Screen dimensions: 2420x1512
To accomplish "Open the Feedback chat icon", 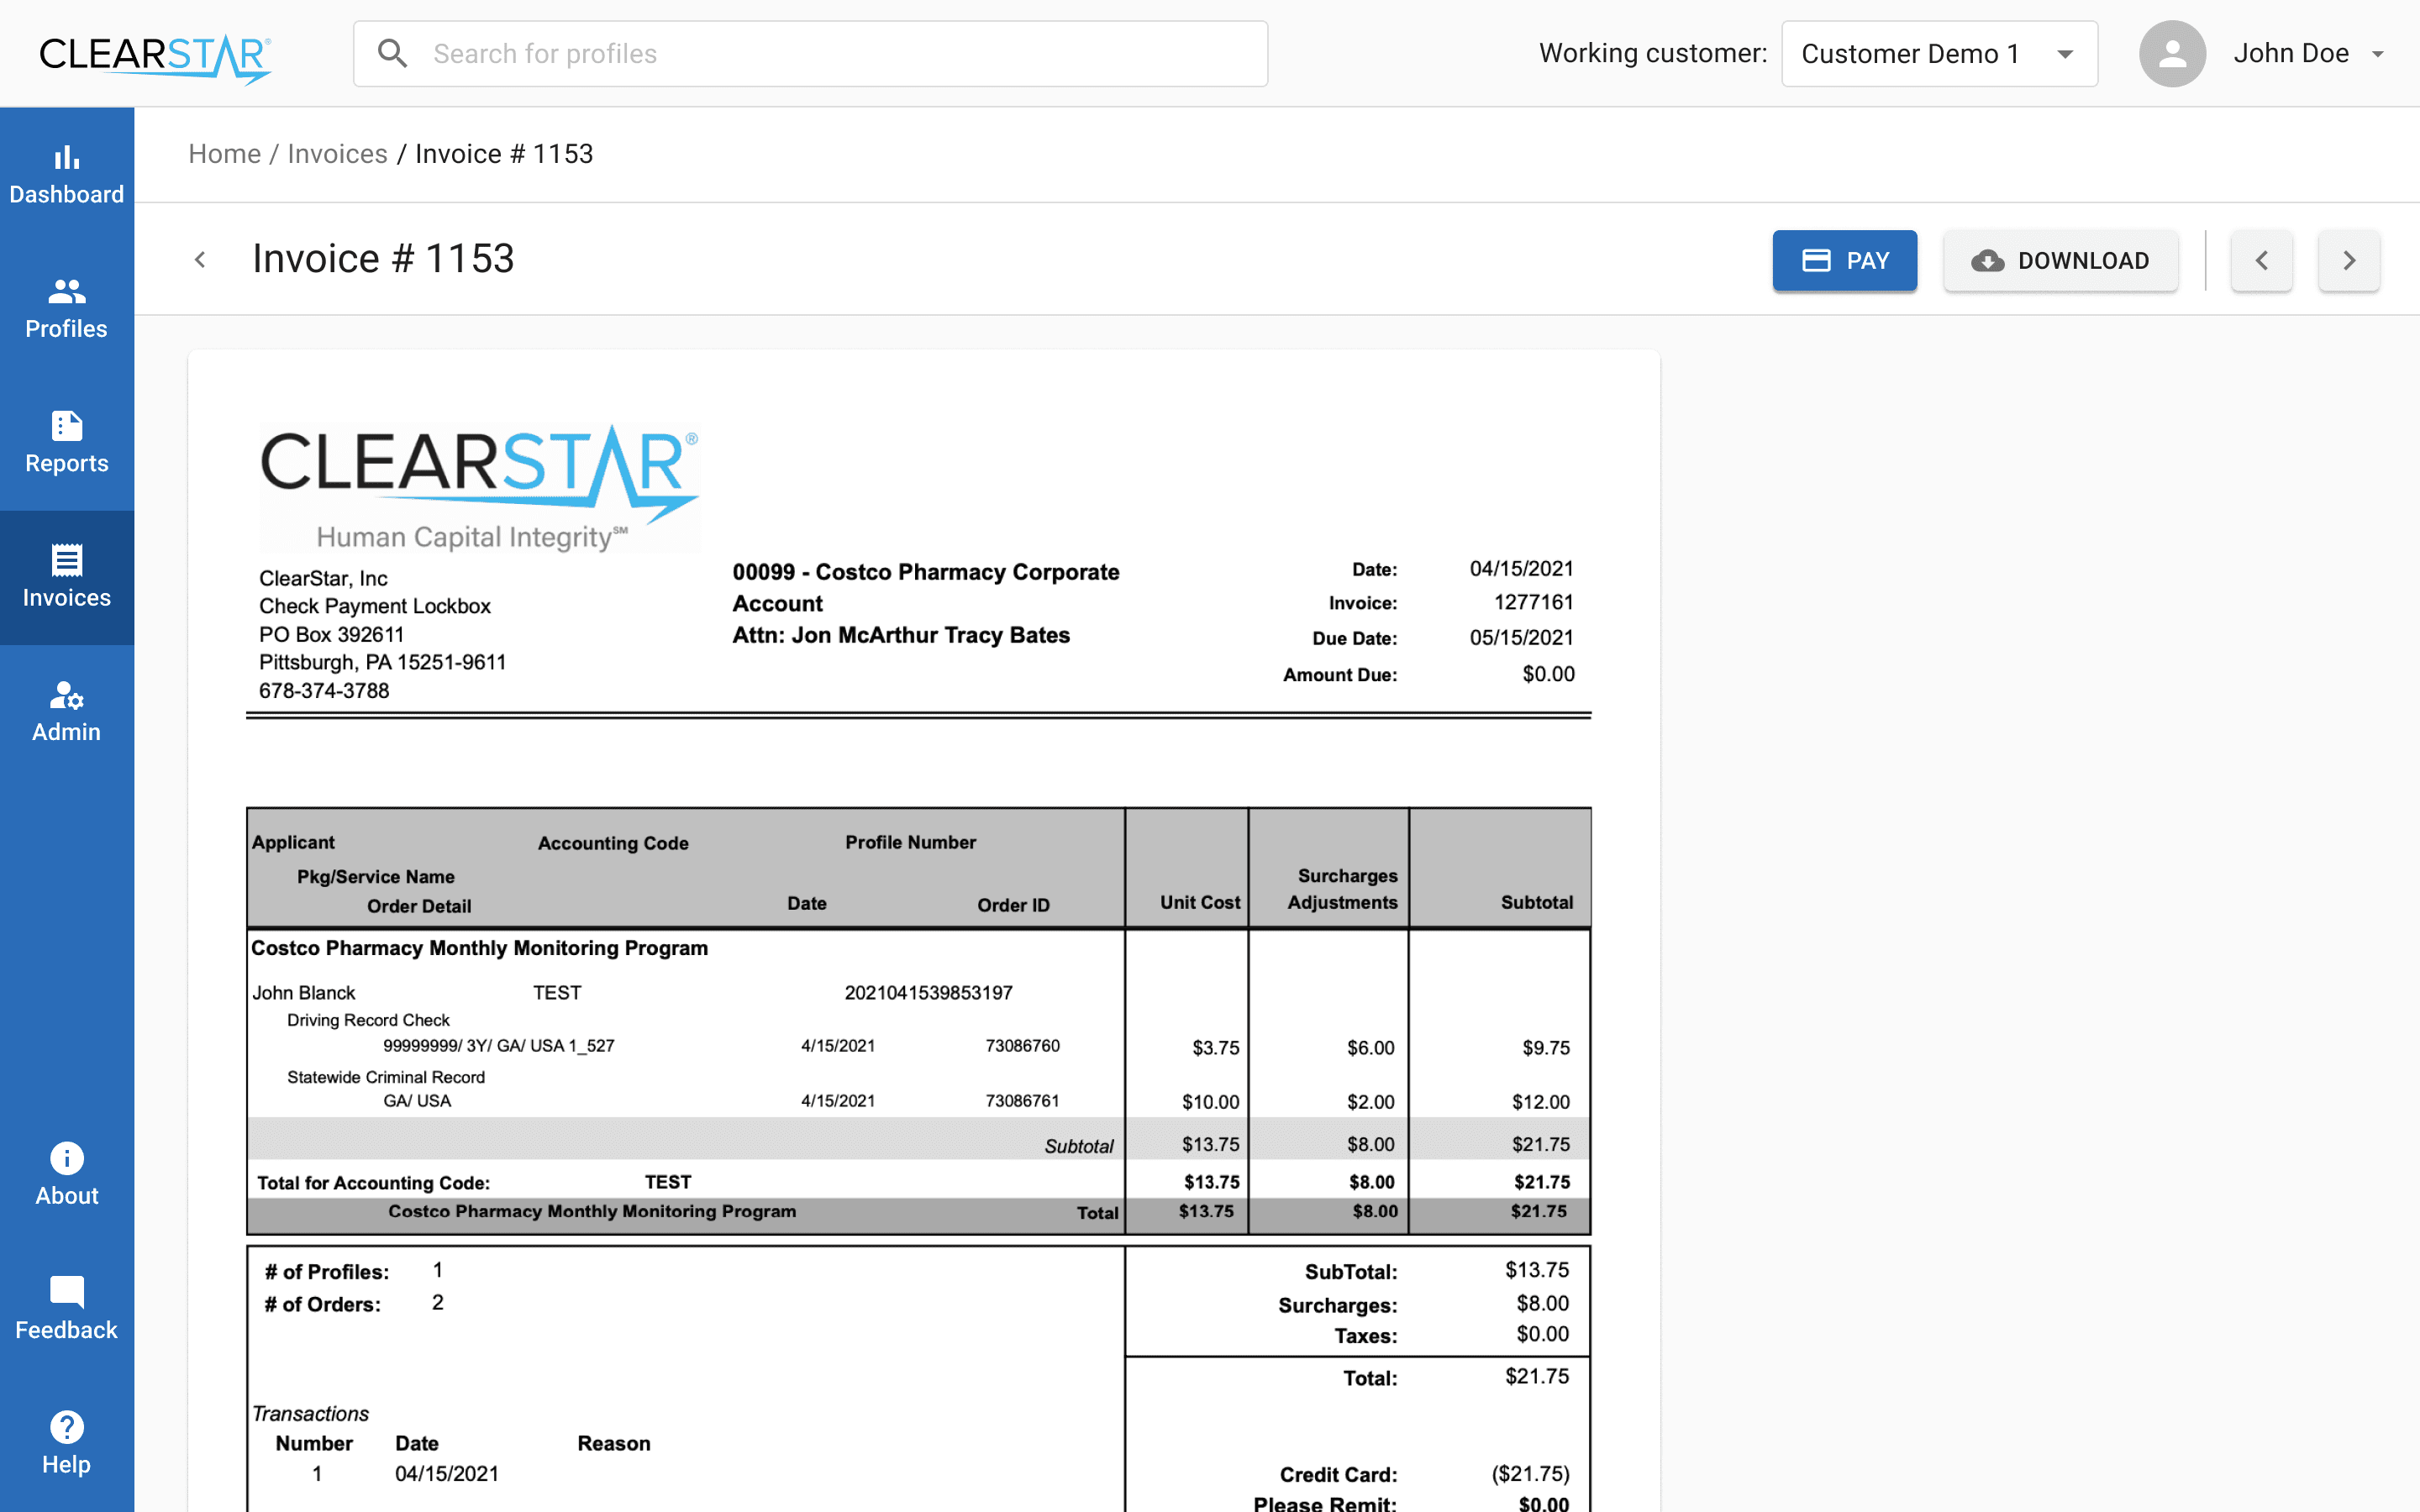I will (66, 1292).
